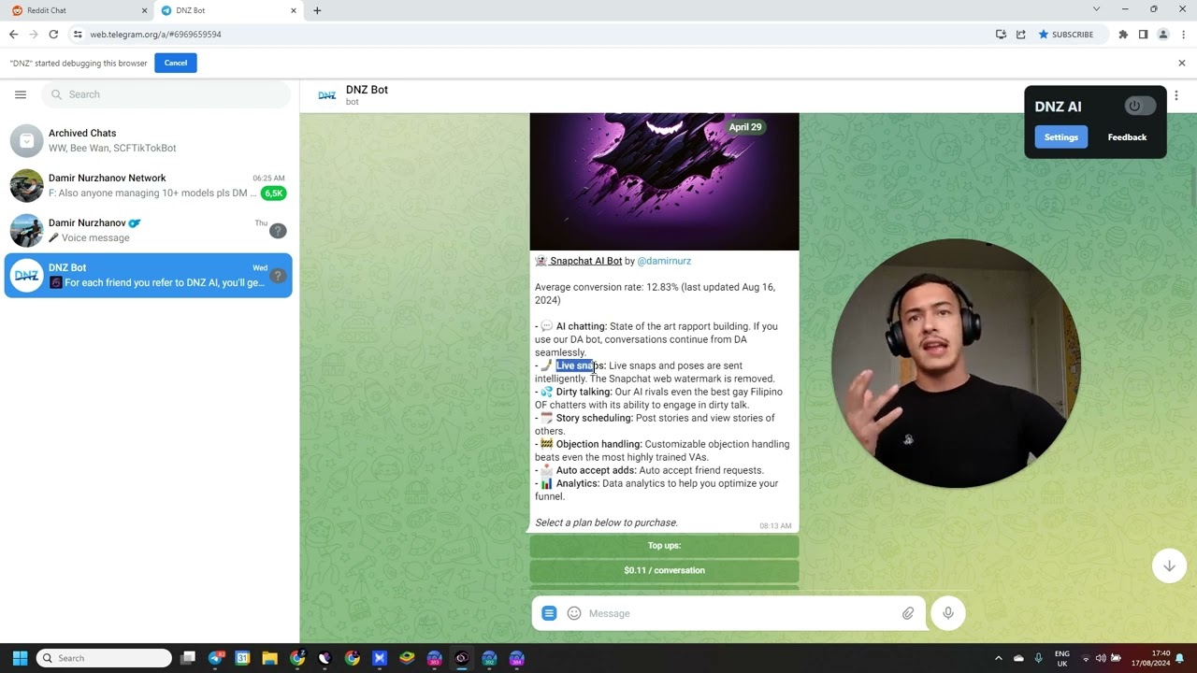Viewport: 1197px width, 673px height.
Task: Expand the tab search chevron
Action: (1096, 9)
